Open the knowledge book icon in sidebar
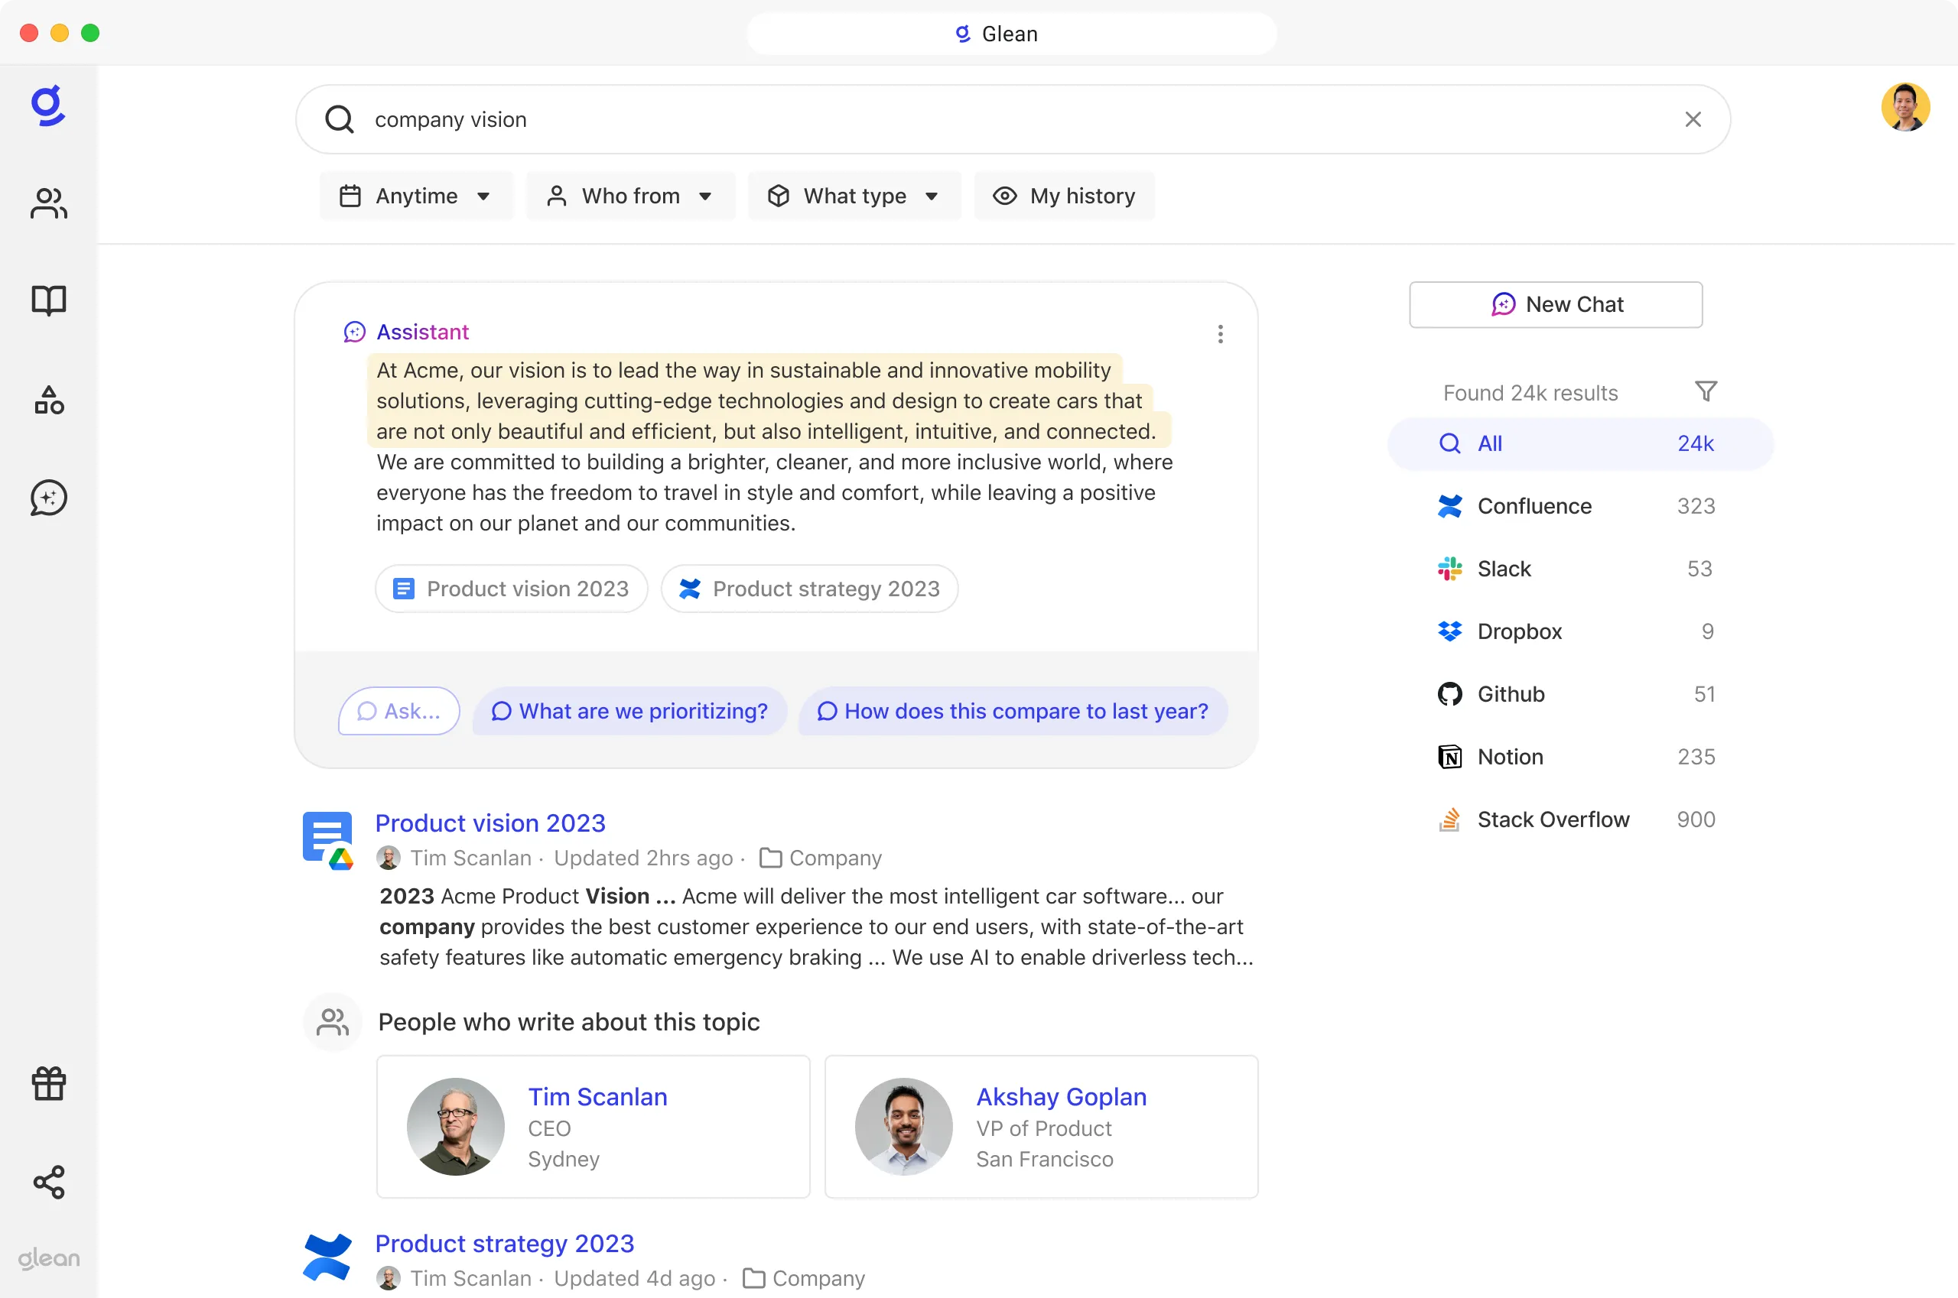 point(48,300)
